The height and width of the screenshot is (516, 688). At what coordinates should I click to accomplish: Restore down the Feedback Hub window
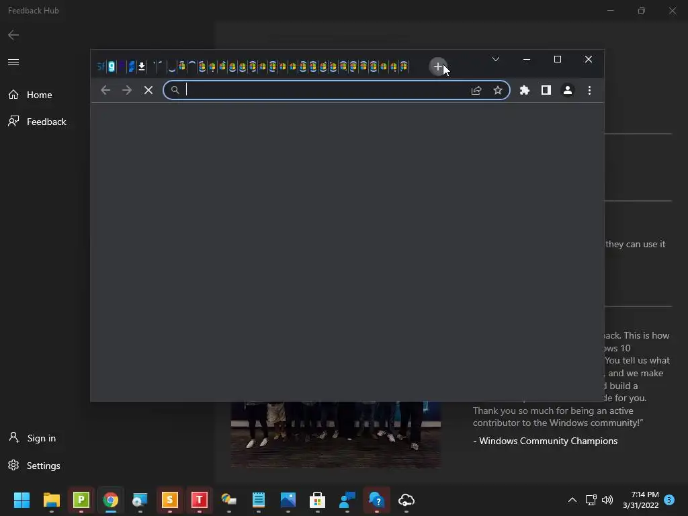pos(642,11)
